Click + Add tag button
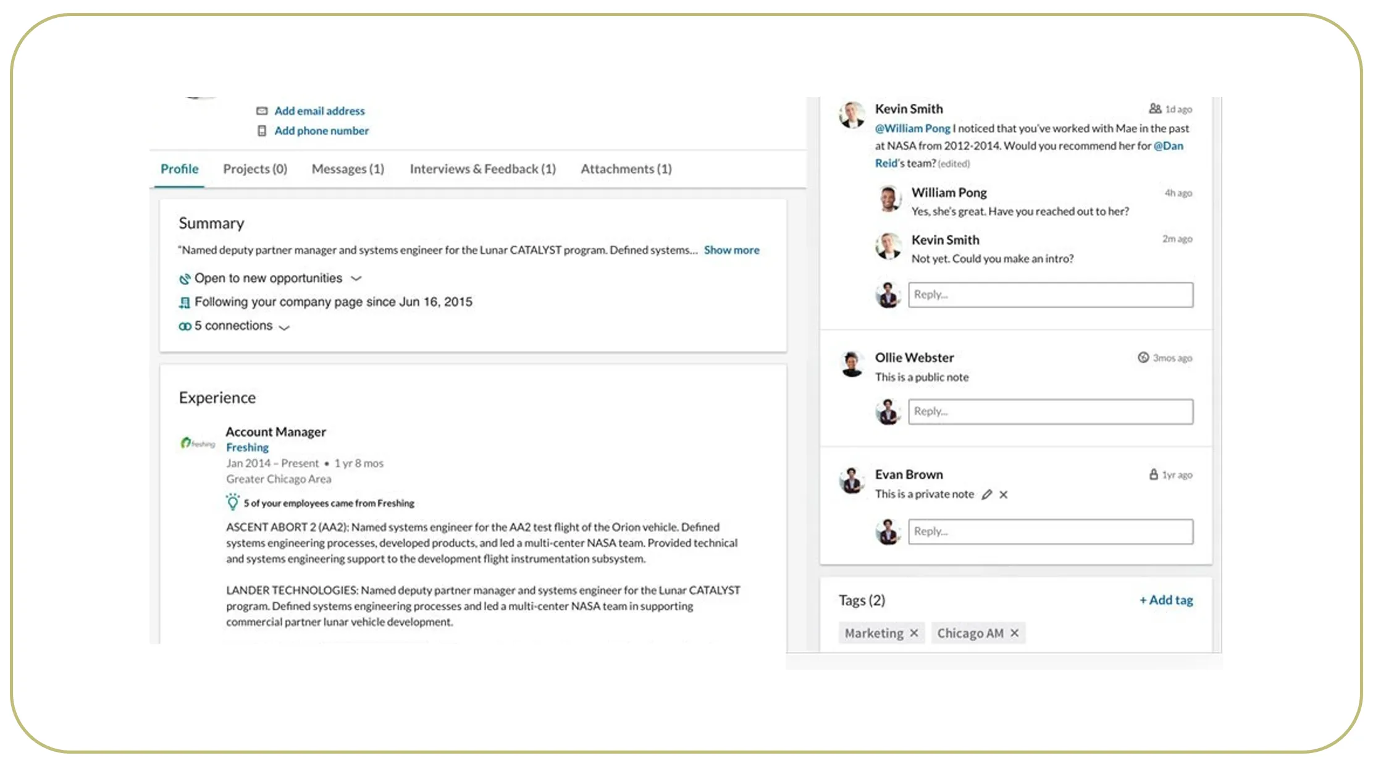The image size is (1373, 766). [x=1166, y=600]
